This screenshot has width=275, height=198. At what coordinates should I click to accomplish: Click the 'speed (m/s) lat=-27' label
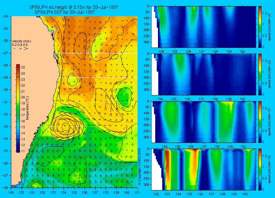270,27
